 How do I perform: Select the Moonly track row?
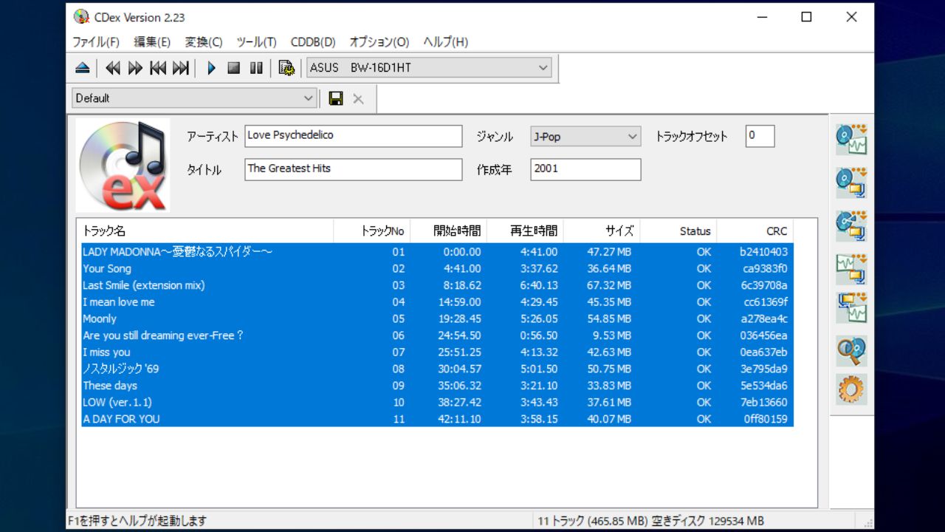(437, 319)
